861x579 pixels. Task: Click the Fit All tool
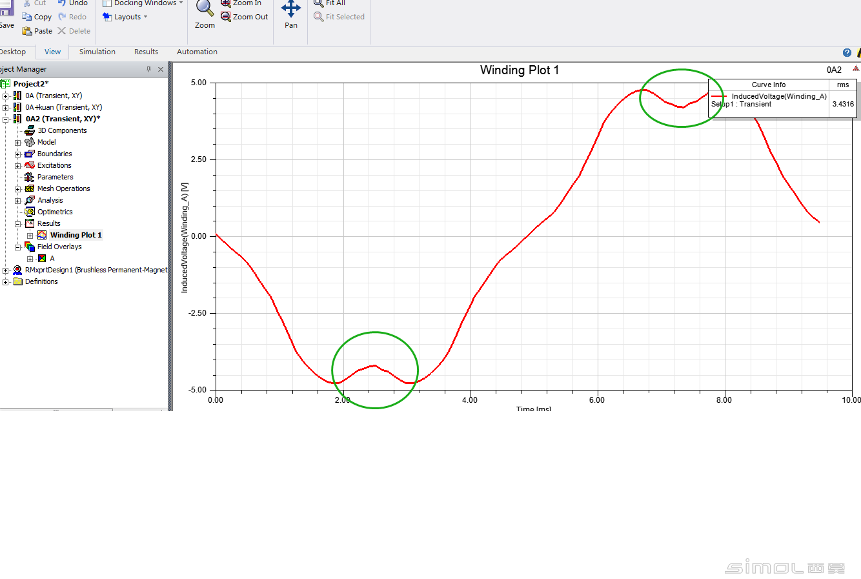pos(329,3)
